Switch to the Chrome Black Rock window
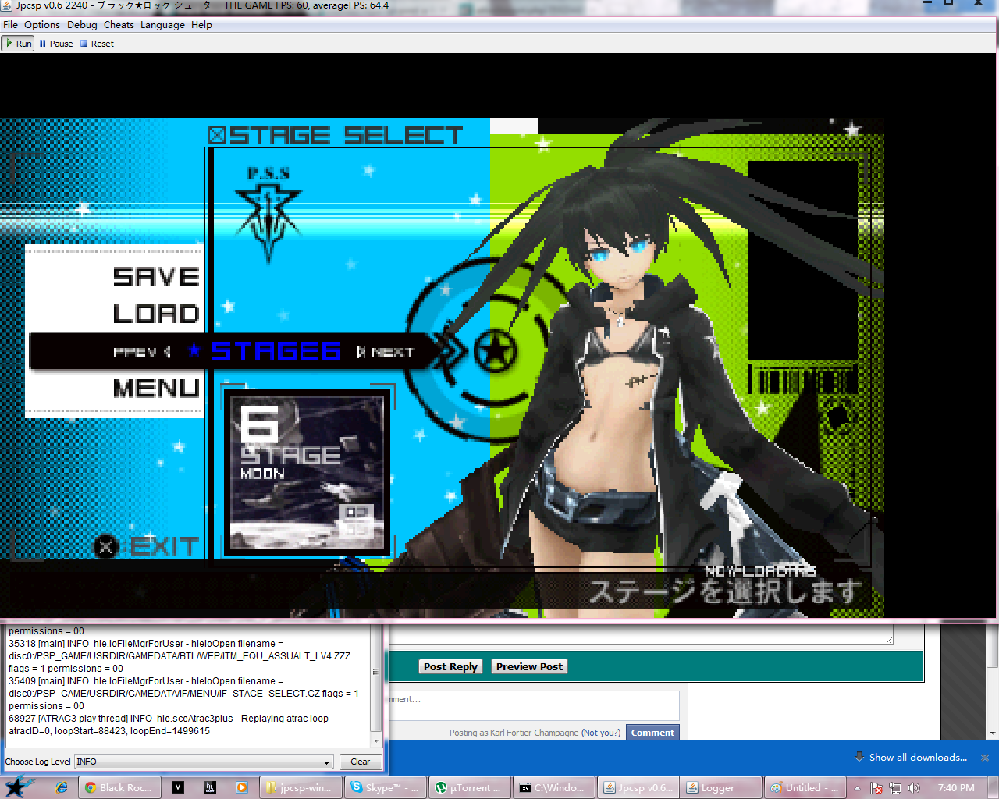Image resolution: width=999 pixels, height=799 pixels. (x=119, y=787)
